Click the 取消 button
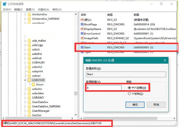The width and height of the screenshot is (179, 127). tap(155, 105)
